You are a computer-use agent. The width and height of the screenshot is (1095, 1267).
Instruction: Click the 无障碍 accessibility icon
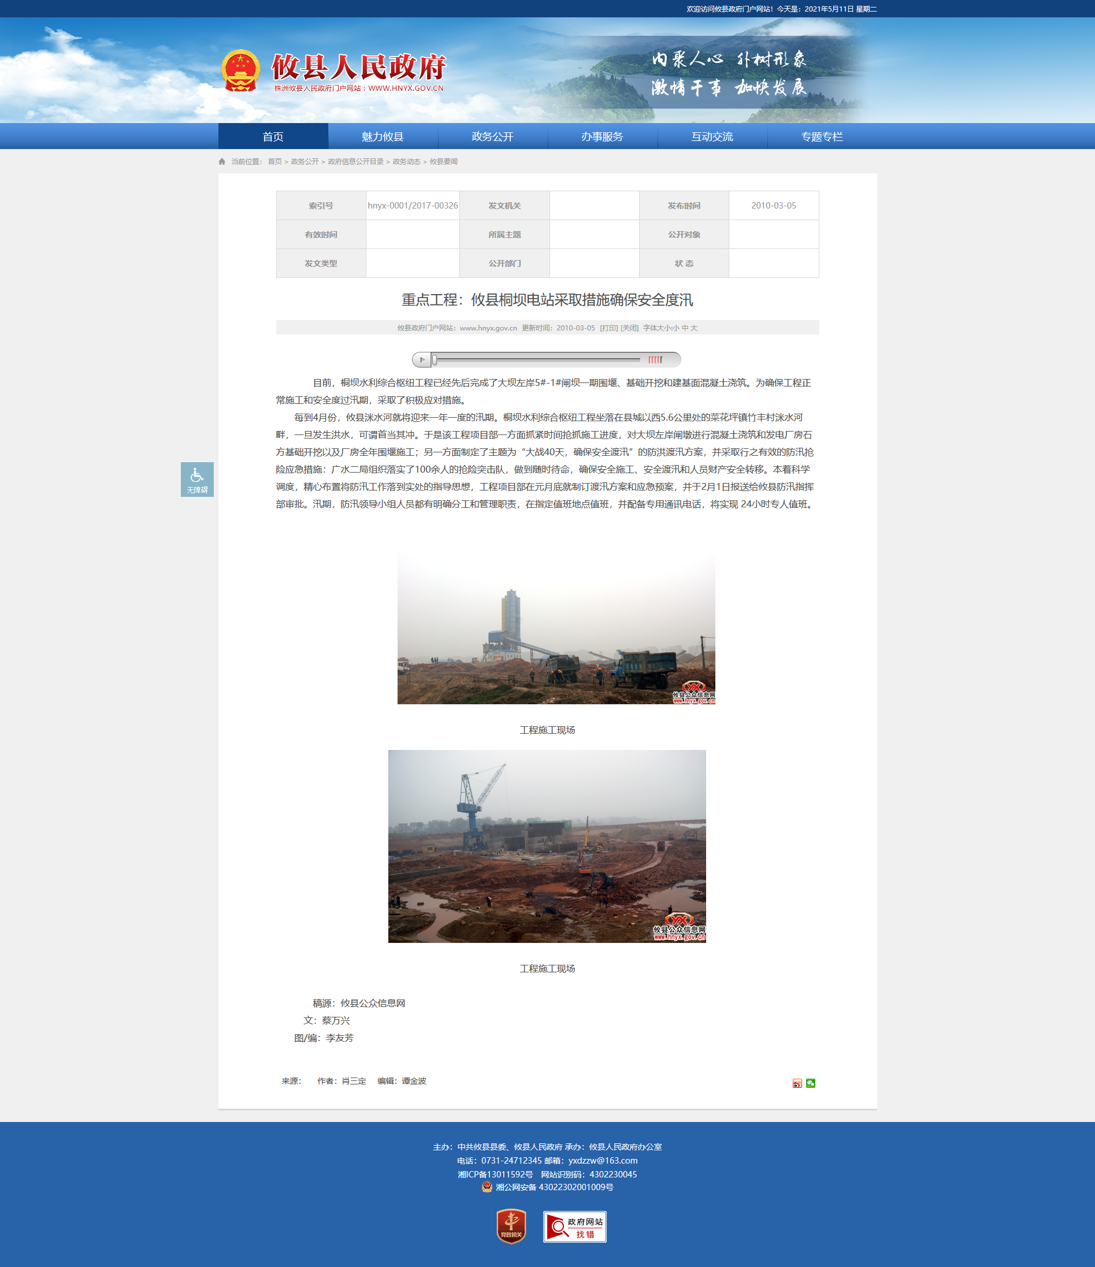197,479
